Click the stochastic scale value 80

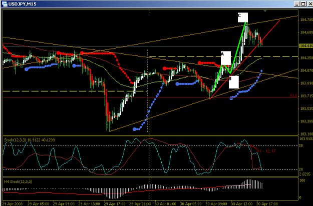click(301, 145)
